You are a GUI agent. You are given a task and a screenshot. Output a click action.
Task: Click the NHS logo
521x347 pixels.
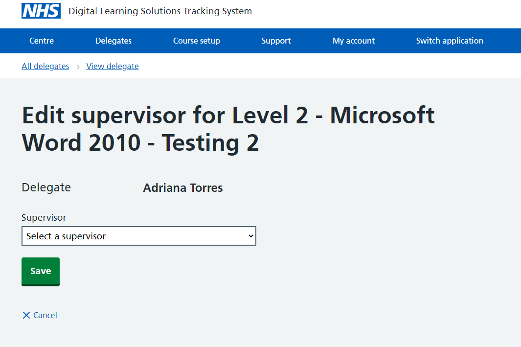[x=41, y=11]
